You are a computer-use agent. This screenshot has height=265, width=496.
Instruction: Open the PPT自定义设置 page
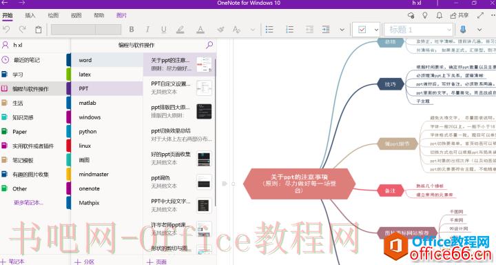(x=179, y=88)
